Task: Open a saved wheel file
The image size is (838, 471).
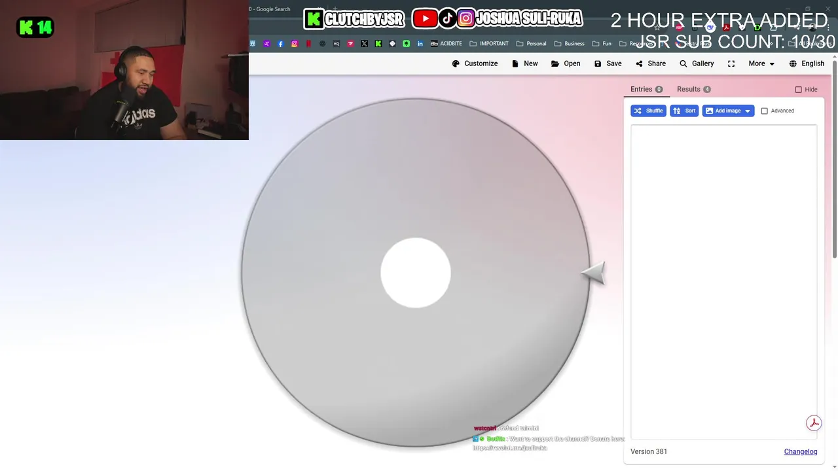Action: pyautogui.click(x=566, y=63)
